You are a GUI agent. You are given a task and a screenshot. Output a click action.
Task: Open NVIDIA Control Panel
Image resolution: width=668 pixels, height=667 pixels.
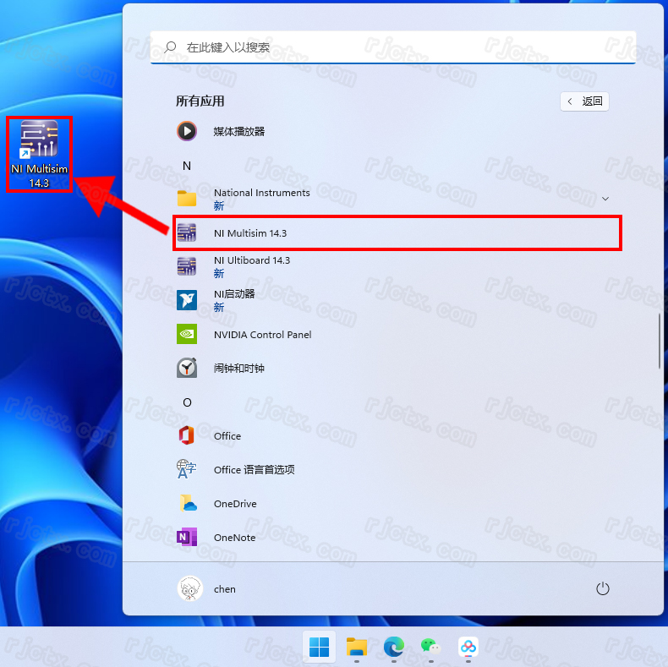click(262, 335)
